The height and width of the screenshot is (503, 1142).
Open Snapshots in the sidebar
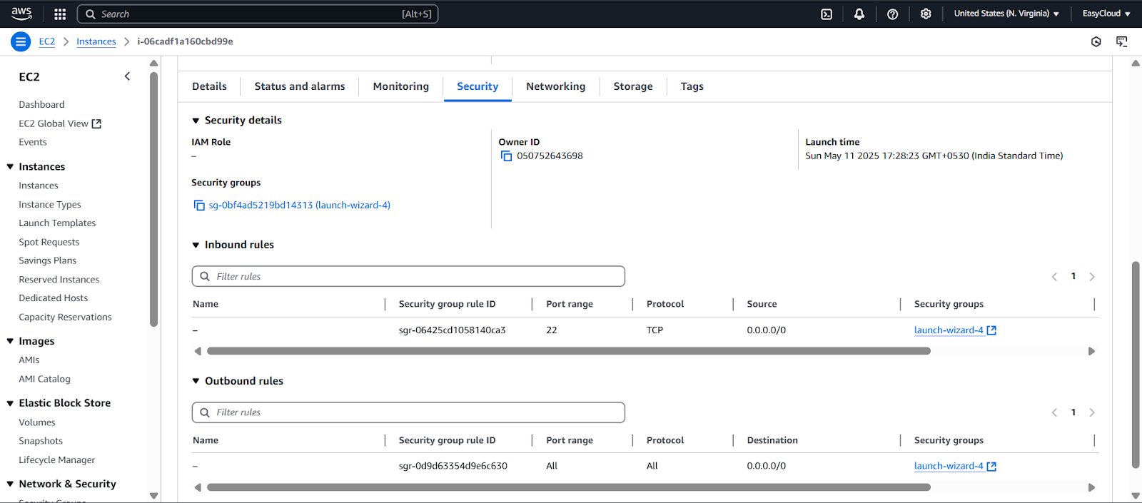(x=41, y=442)
